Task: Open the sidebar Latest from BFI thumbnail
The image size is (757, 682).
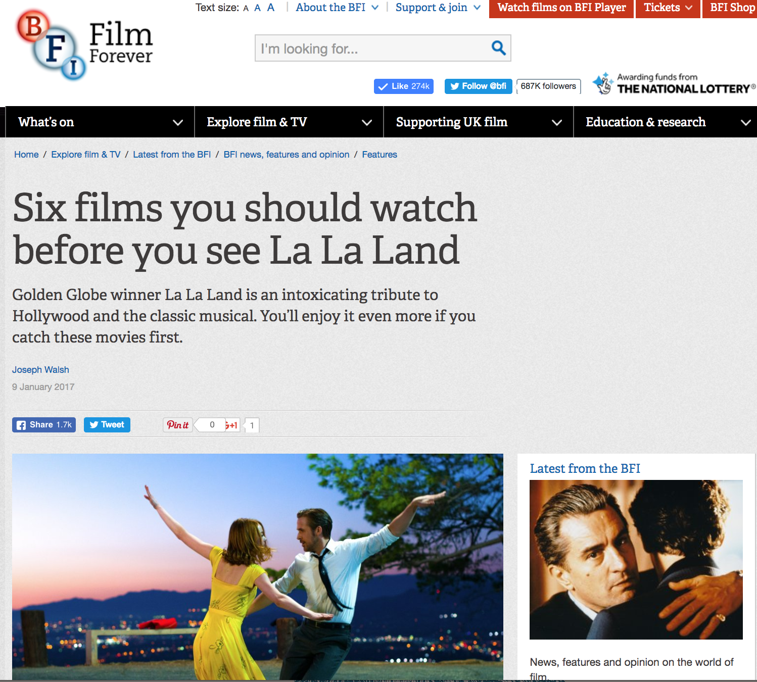Action: coord(636,560)
